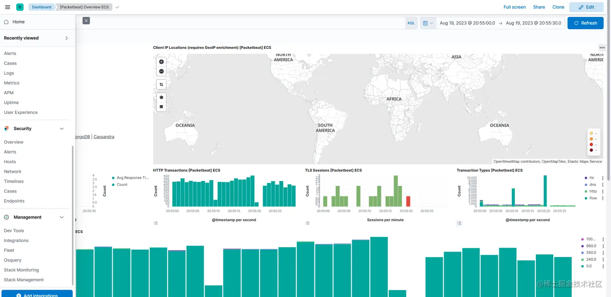This screenshot has height=297, width=611.
Task: Close the navigation flyout with X
Action: [x=86, y=21]
